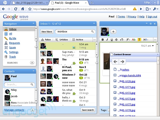This screenshot has width=160, height=120.
Task: Pick highlight color with yellow T
Action: click(x=139, y=39)
